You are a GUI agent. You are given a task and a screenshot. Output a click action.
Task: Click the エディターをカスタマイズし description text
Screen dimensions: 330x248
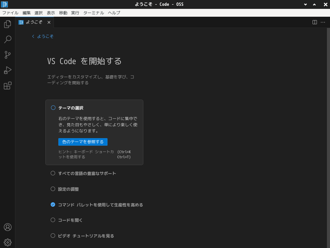91,80
